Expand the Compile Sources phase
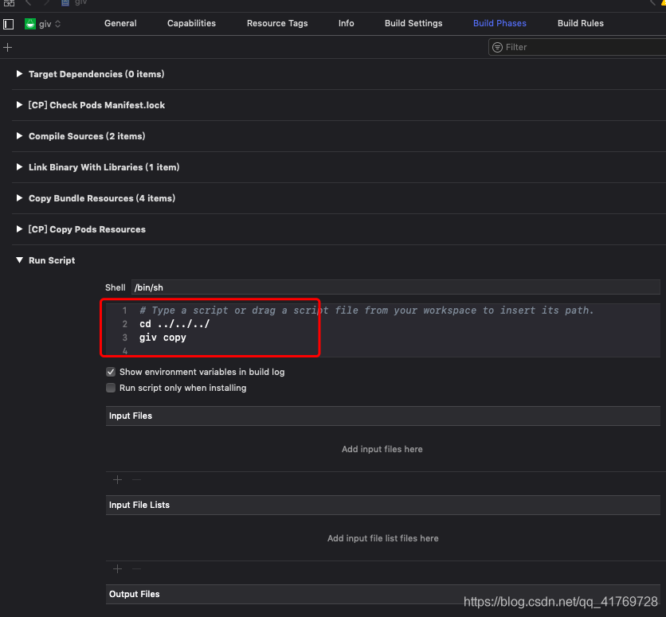Viewport: 666px width, 617px height. [19, 136]
